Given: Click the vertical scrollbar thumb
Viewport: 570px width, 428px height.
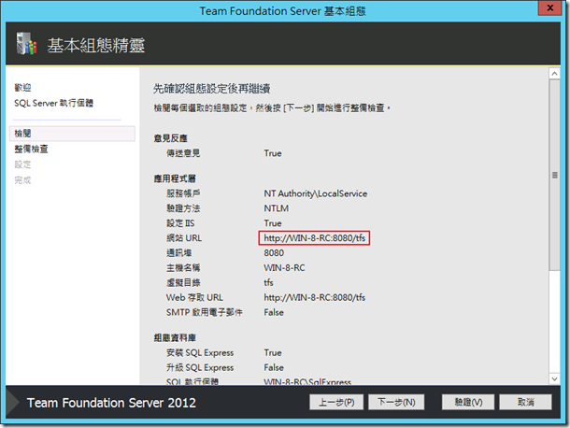Looking at the screenshot, I should pos(554,175).
